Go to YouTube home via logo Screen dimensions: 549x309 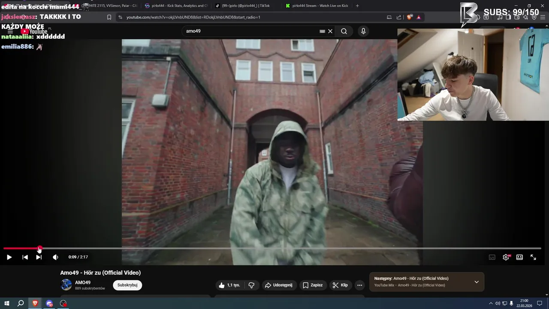point(34,31)
